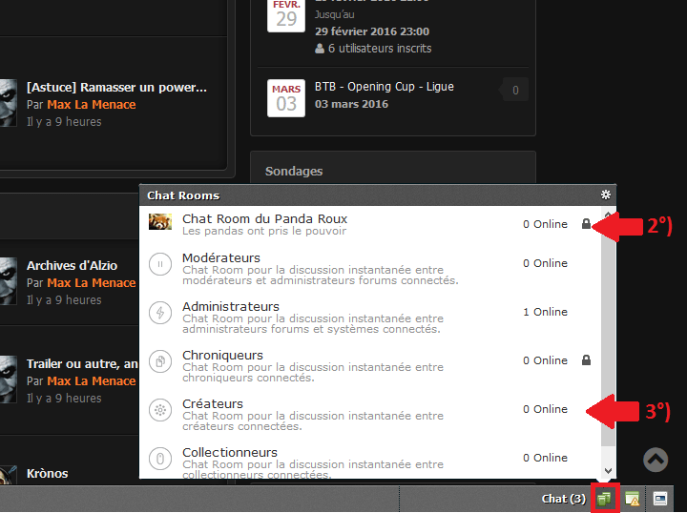Open the Créateurs chat room

tap(213, 403)
